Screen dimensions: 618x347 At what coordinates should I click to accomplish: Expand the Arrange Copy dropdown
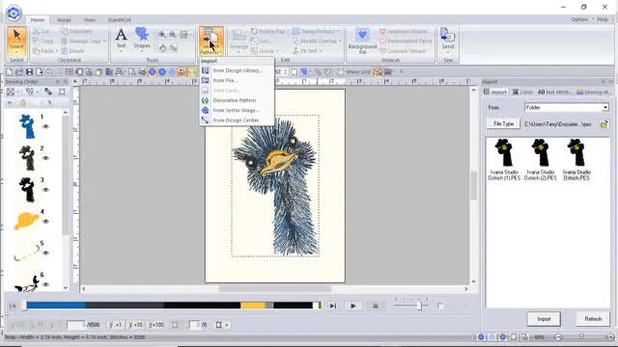pyautogui.click(x=104, y=40)
